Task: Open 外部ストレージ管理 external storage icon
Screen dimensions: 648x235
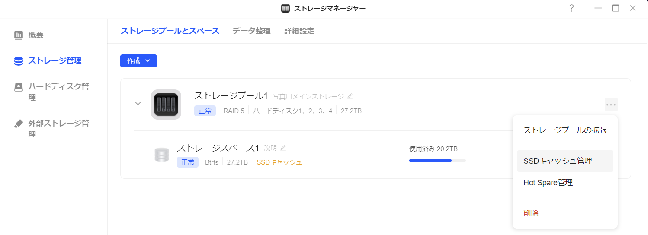Action: click(x=18, y=124)
